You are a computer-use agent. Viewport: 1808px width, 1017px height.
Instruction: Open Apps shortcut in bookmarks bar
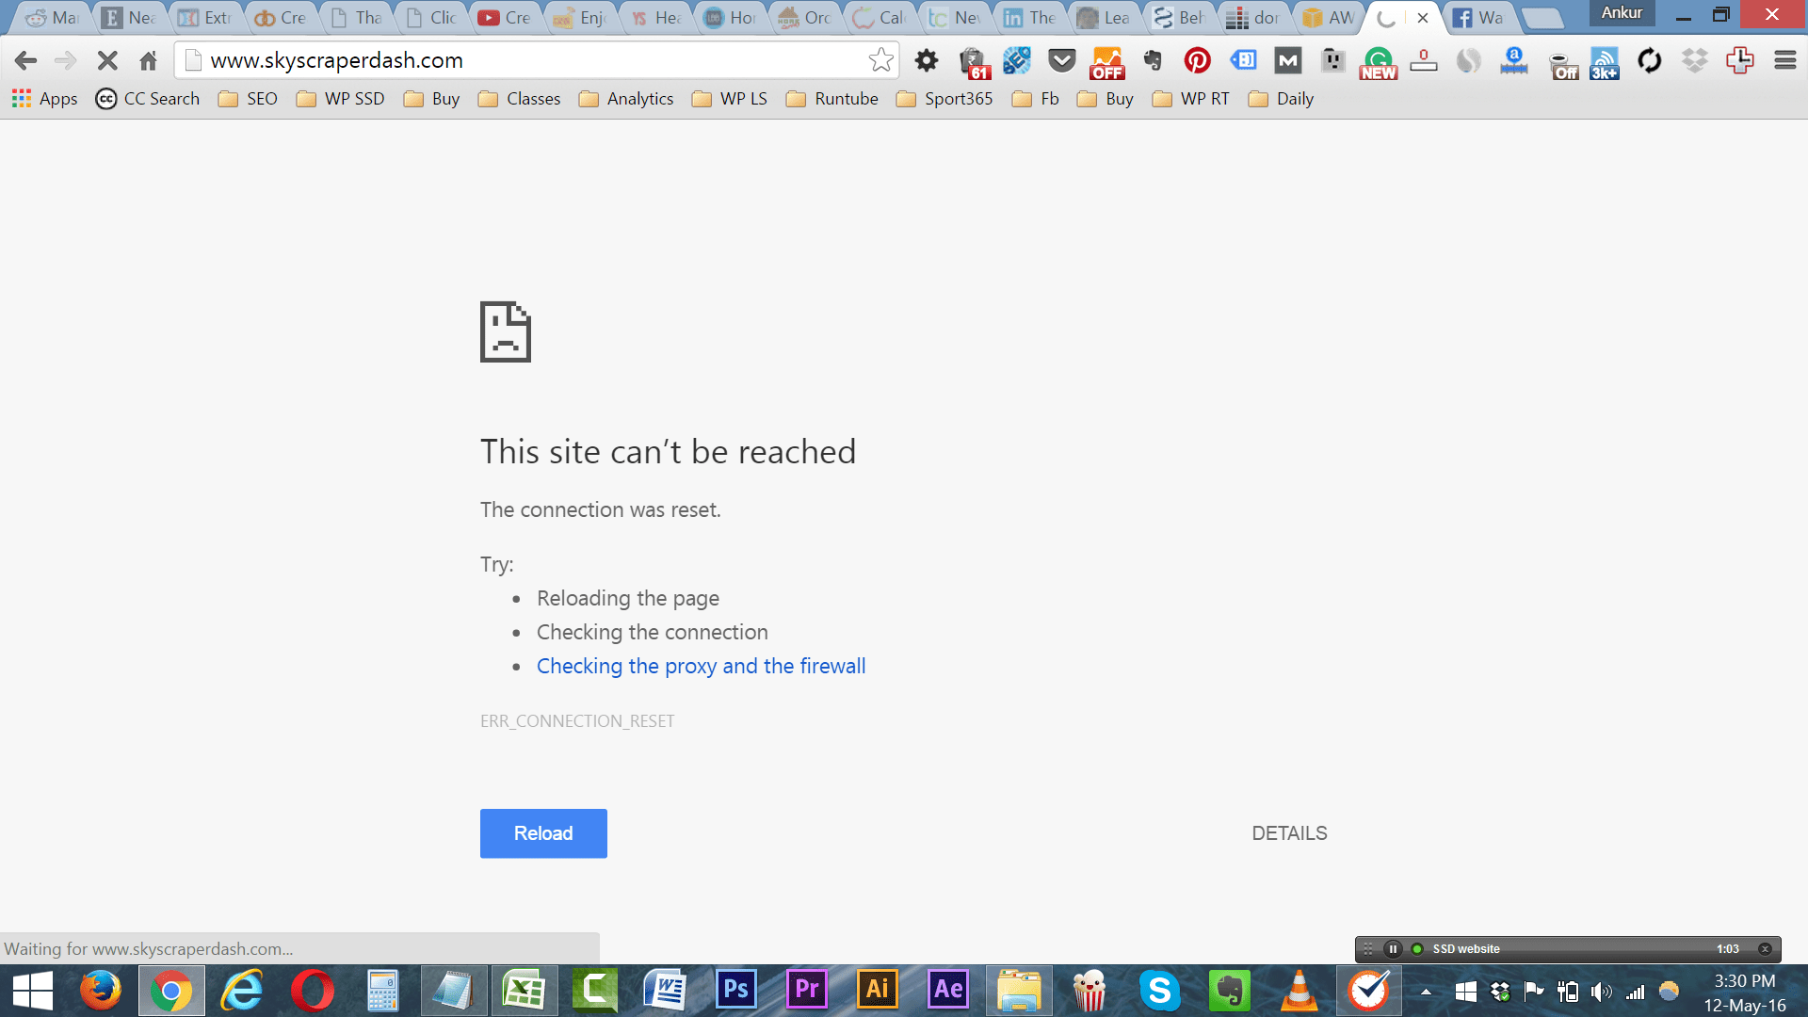[45, 99]
